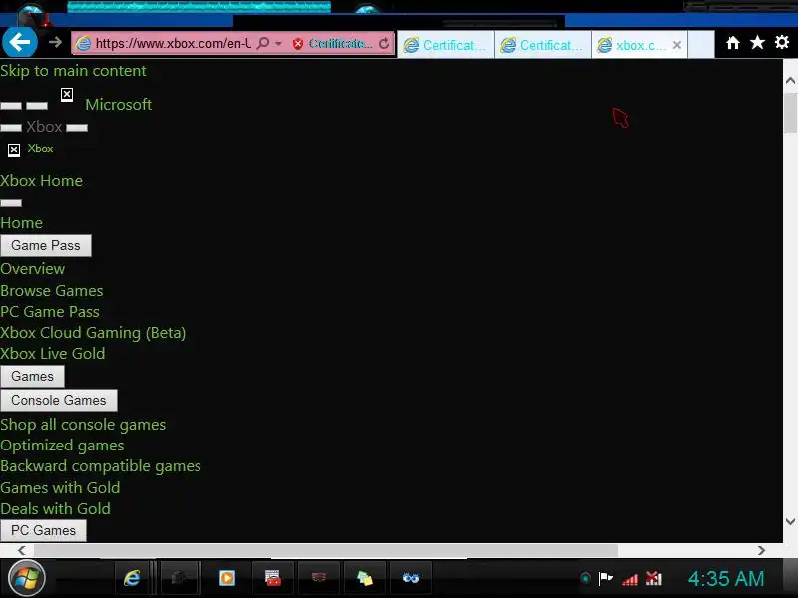This screenshot has width=798, height=598.
Task: Refresh the page with the reload icon
Action: click(x=384, y=44)
